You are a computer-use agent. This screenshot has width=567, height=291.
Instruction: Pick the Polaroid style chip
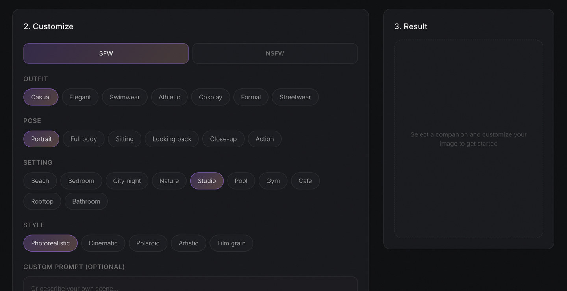148,243
